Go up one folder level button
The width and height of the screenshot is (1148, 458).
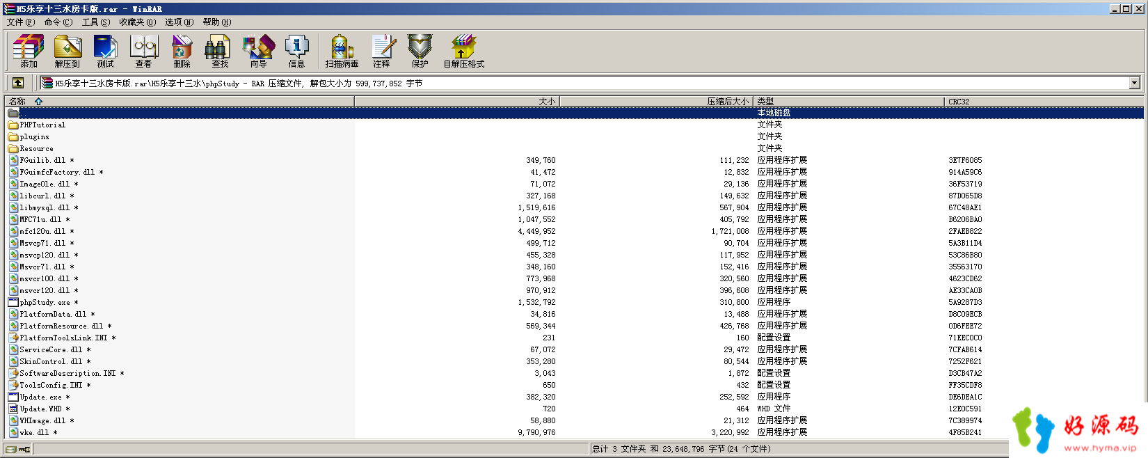point(18,83)
